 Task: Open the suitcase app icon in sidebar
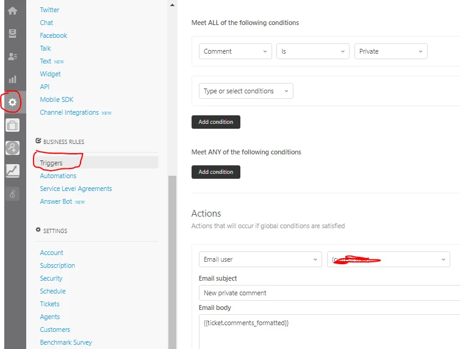[12, 125]
